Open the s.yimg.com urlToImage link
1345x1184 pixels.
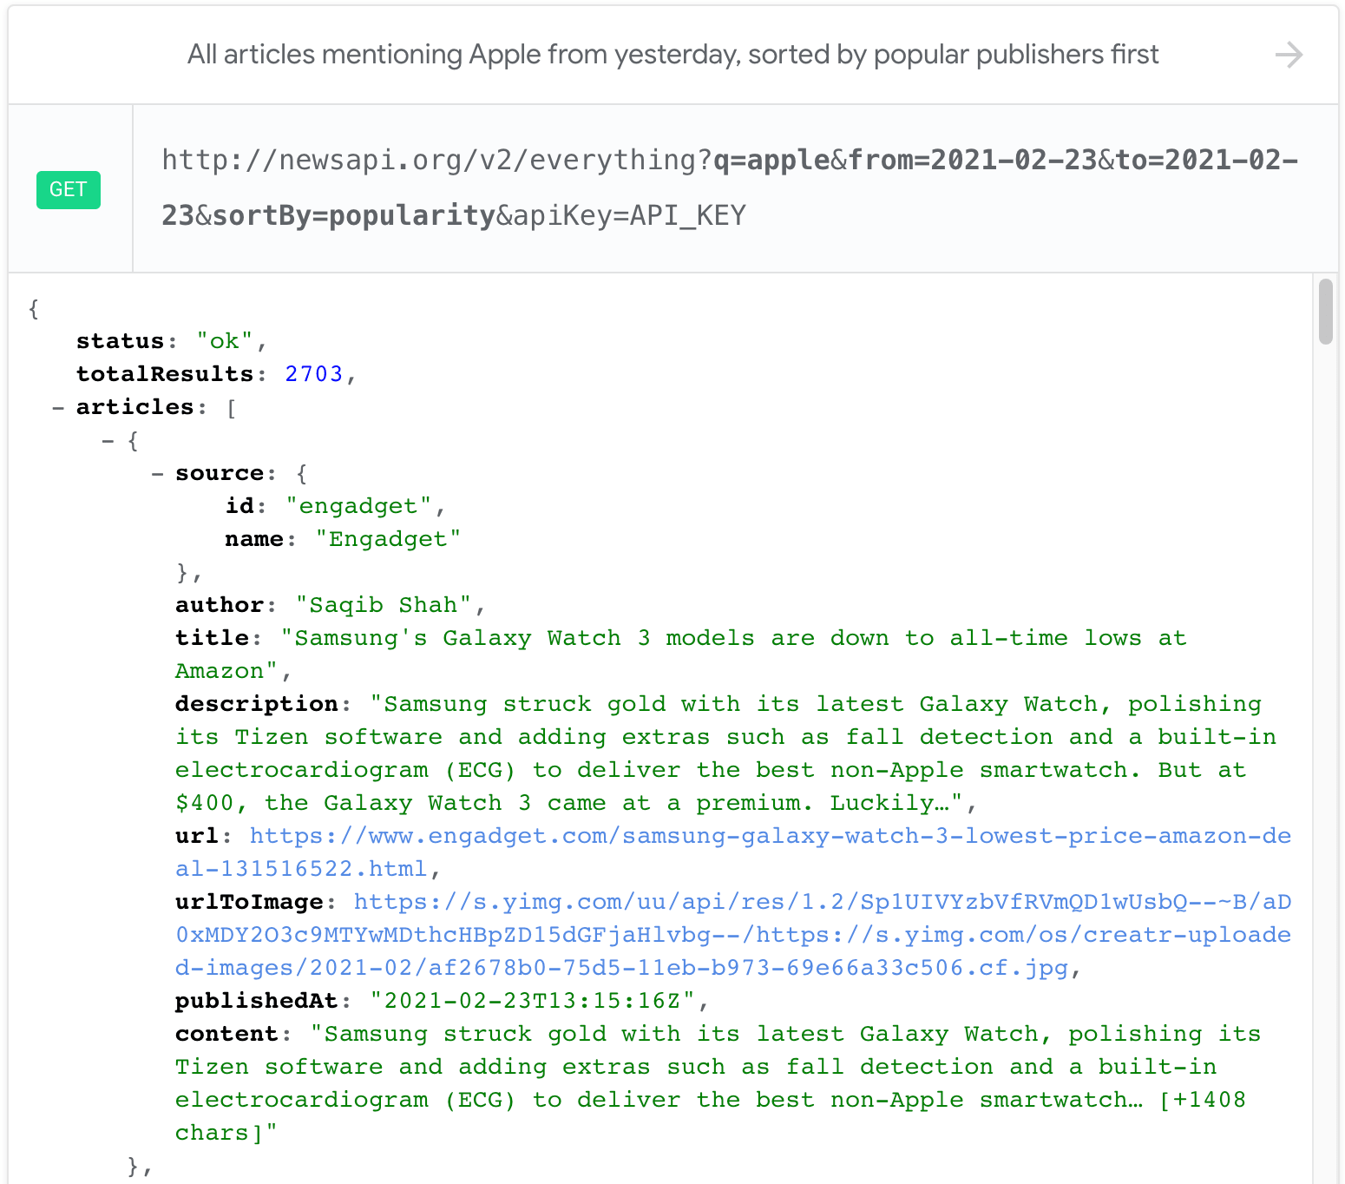pos(733,935)
